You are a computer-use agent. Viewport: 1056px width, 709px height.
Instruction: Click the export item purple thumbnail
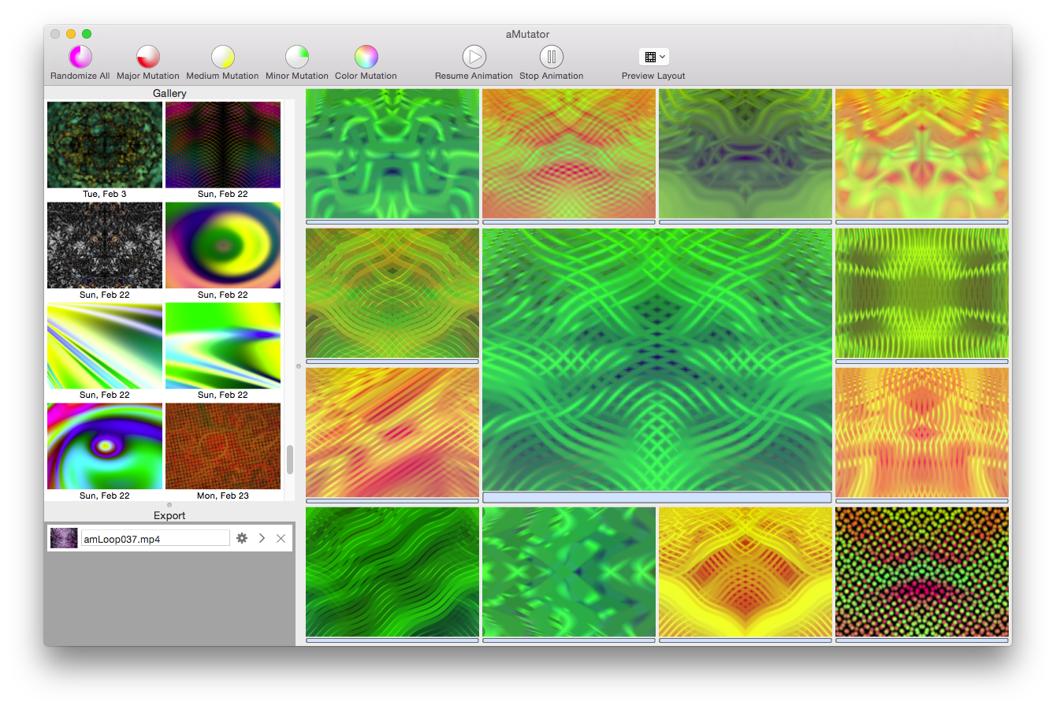point(64,538)
